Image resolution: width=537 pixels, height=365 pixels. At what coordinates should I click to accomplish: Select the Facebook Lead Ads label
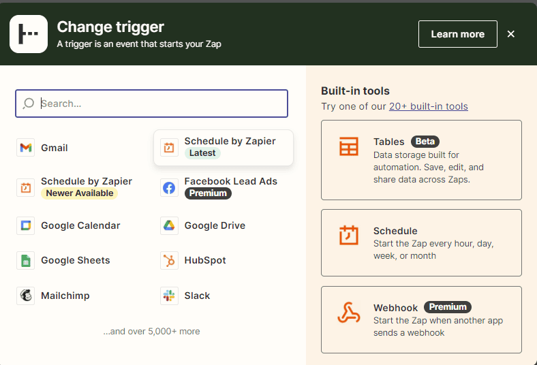click(x=231, y=181)
